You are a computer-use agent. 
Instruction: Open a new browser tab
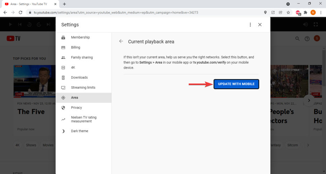[x=64, y=4]
